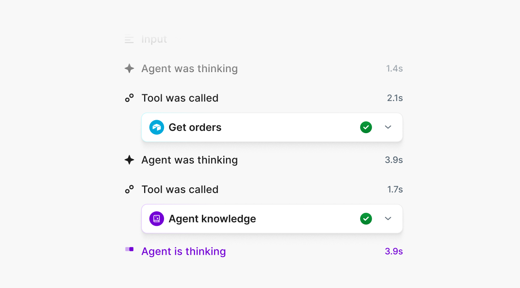Click the 1.4s duration indicator
The height and width of the screenshot is (288, 520).
(394, 68)
